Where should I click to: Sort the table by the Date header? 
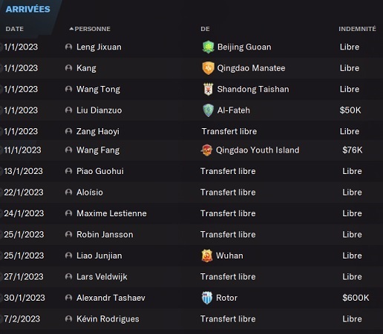click(15, 29)
